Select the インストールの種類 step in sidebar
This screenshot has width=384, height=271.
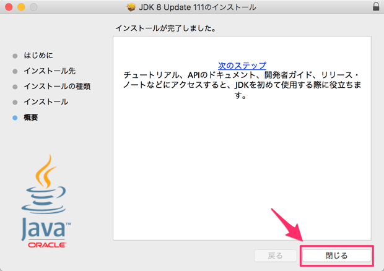click(58, 87)
